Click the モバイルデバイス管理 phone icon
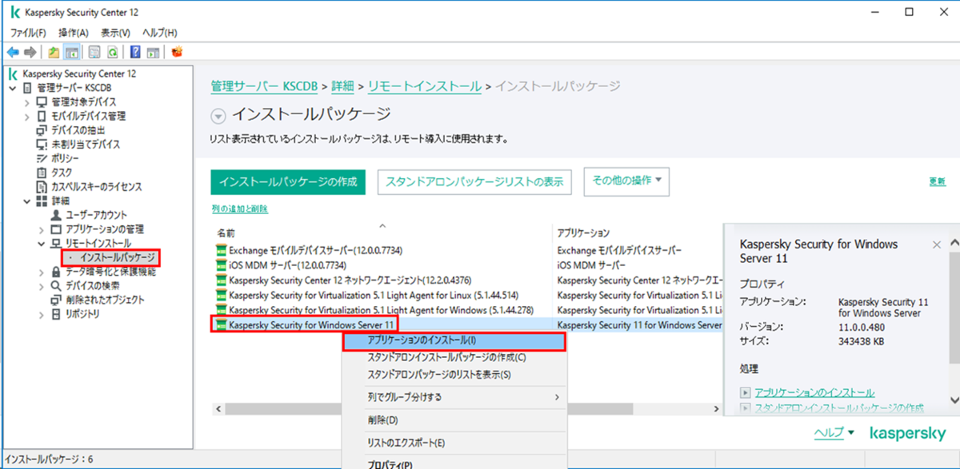This screenshot has width=960, height=469. [42, 116]
